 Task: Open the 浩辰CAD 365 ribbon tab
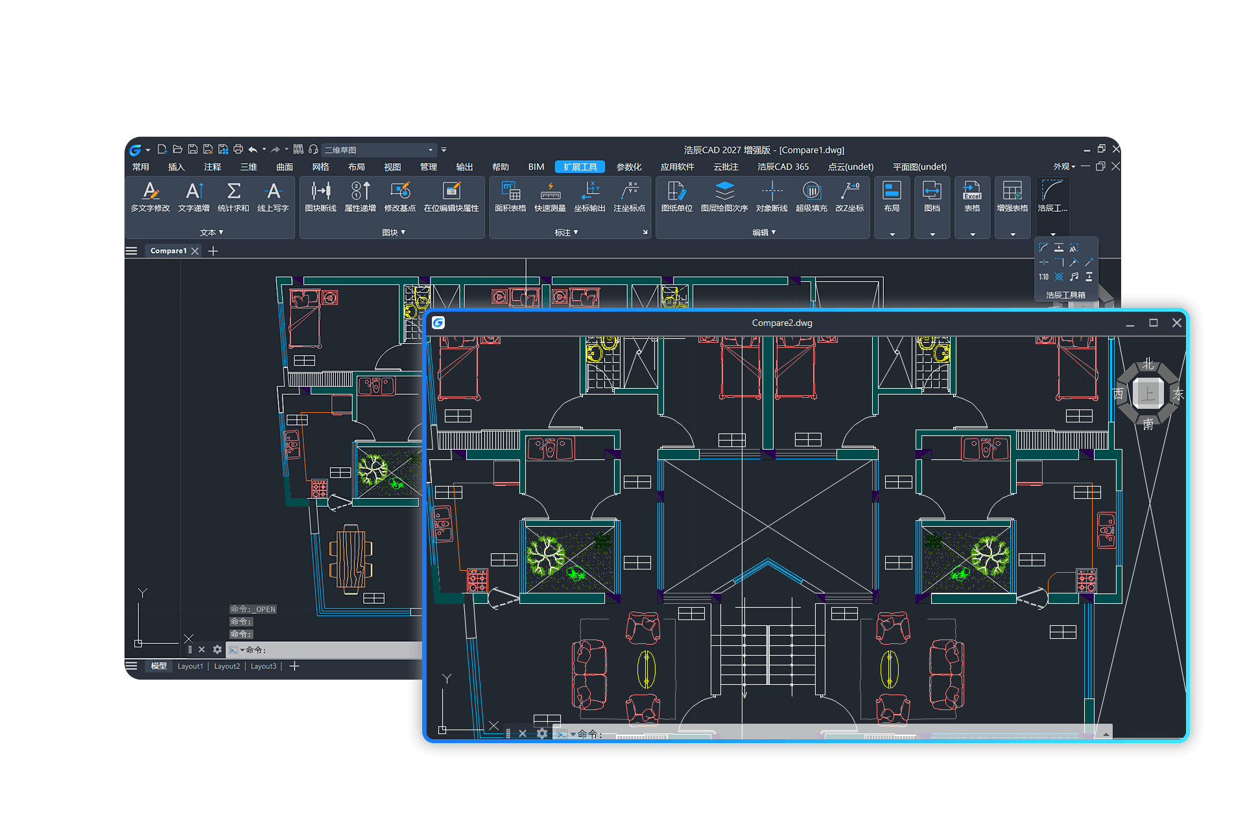click(783, 167)
